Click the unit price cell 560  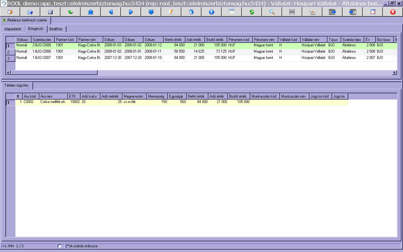point(177,102)
